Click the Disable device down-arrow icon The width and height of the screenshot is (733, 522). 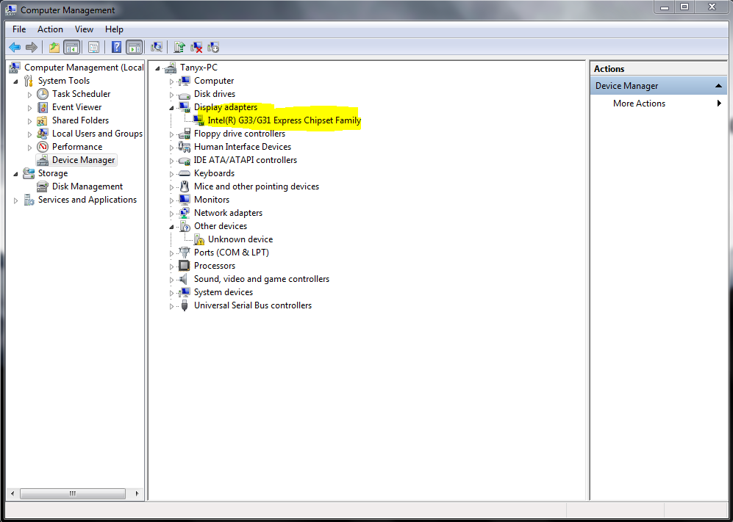[213, 47]
